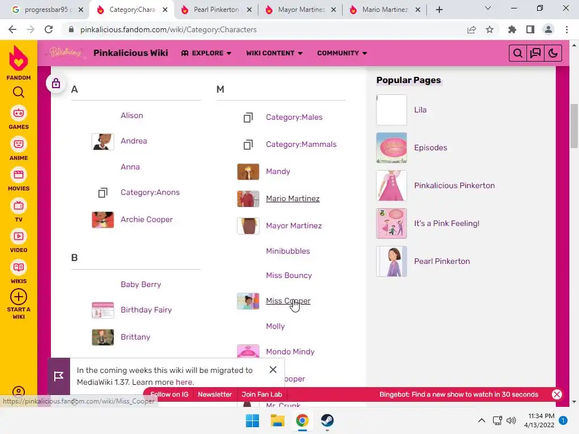Open It's a Pink Feeling! page
The image size is (579, 434).
(x=447, y=223)
